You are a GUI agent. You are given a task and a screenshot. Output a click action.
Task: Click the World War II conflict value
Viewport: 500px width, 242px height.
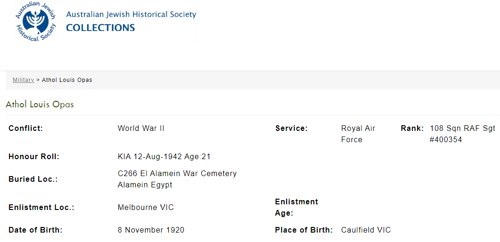(141, 128)
